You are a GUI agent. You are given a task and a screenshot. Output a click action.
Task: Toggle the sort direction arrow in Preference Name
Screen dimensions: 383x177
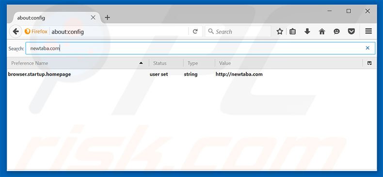[141, 63]
